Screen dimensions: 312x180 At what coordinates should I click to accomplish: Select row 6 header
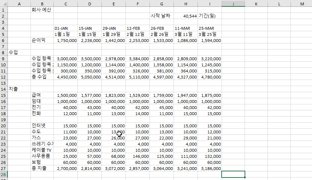click(4, 41)
